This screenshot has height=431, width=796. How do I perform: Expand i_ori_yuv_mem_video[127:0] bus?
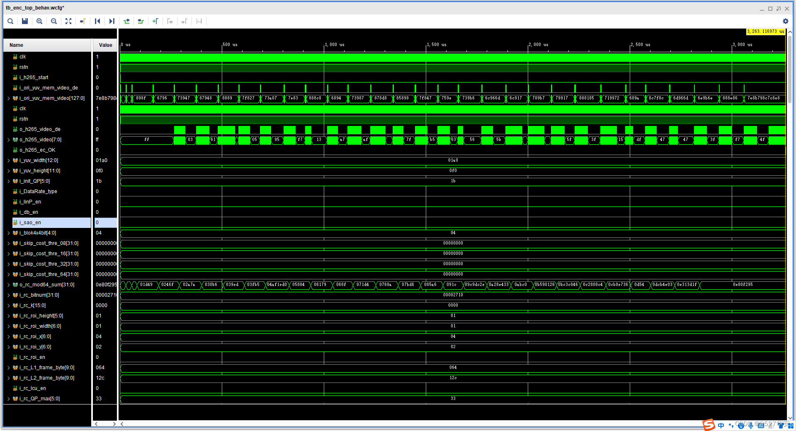[x=9, y=98]
